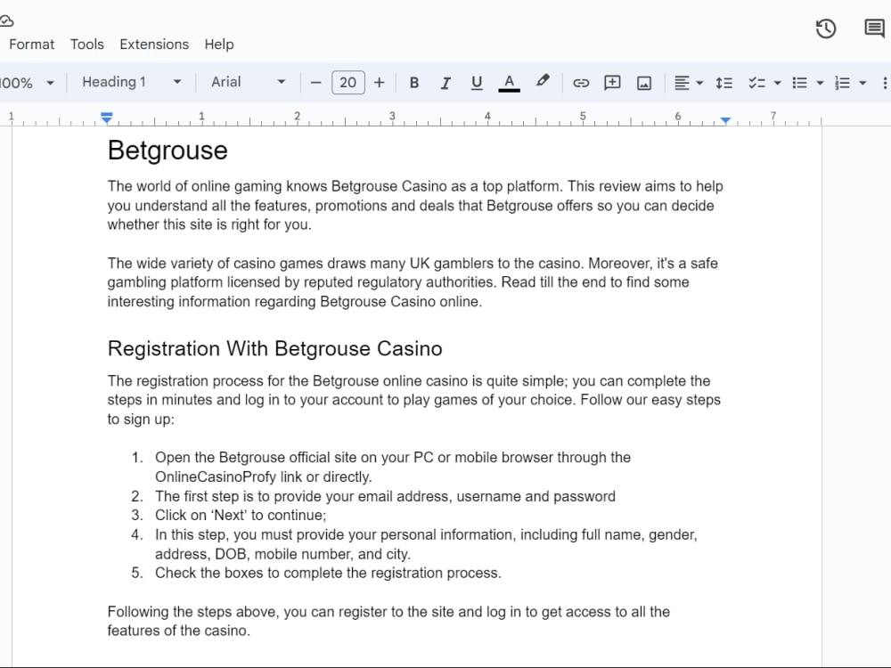Click 'The first step is to provide' item

tap(385, 496)
